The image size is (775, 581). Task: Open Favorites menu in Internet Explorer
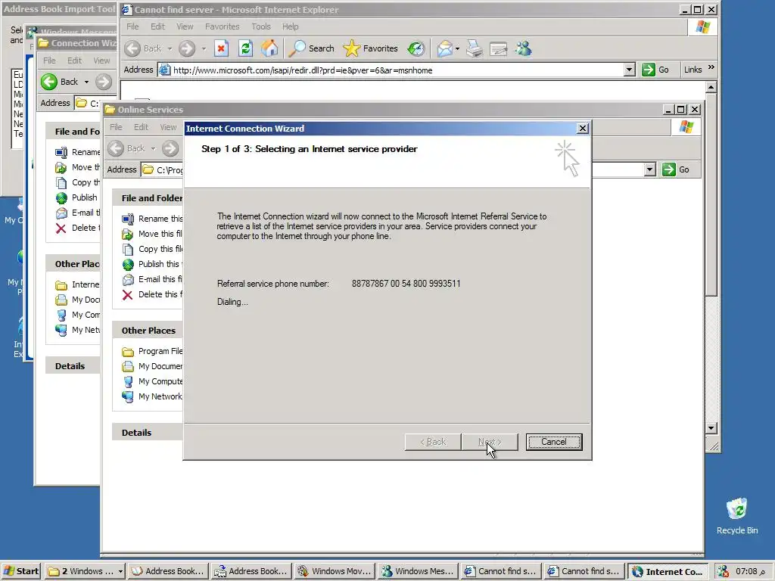click(x=223, y=26)
